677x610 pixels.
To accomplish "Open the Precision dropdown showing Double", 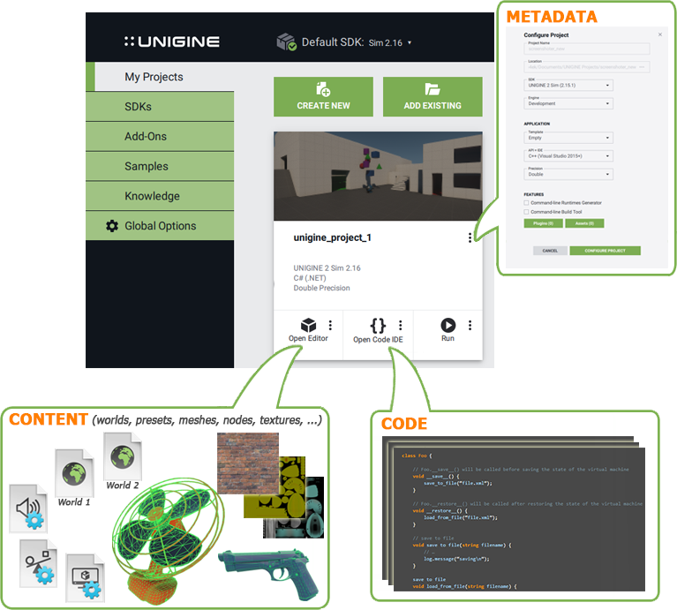I will pyautogui.click(x=568, y=175).
